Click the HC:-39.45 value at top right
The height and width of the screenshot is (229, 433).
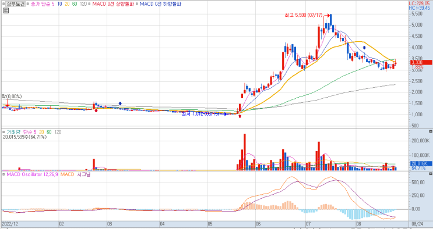419,8
